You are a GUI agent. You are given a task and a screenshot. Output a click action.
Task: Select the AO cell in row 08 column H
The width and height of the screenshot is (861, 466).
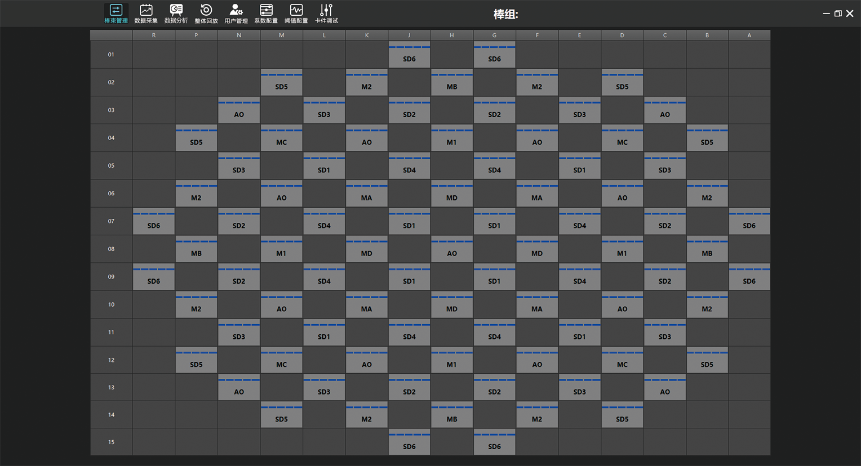point(452,249)
